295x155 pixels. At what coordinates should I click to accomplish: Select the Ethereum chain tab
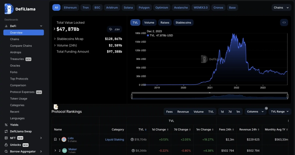tap(70, 7)
